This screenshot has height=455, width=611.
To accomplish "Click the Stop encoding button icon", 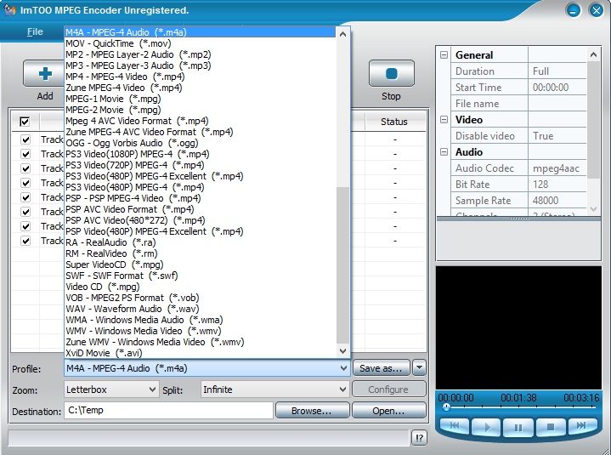I will 391,73.
